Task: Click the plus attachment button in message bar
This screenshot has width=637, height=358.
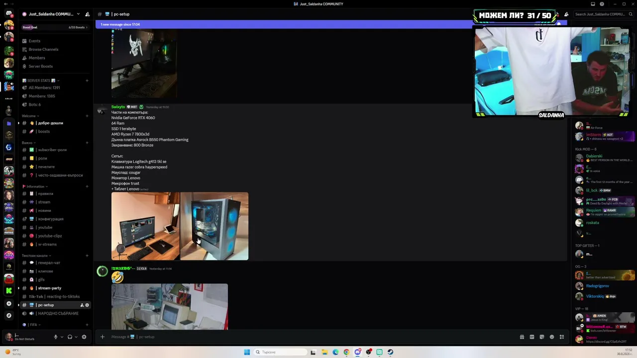Action: point(102,337)
